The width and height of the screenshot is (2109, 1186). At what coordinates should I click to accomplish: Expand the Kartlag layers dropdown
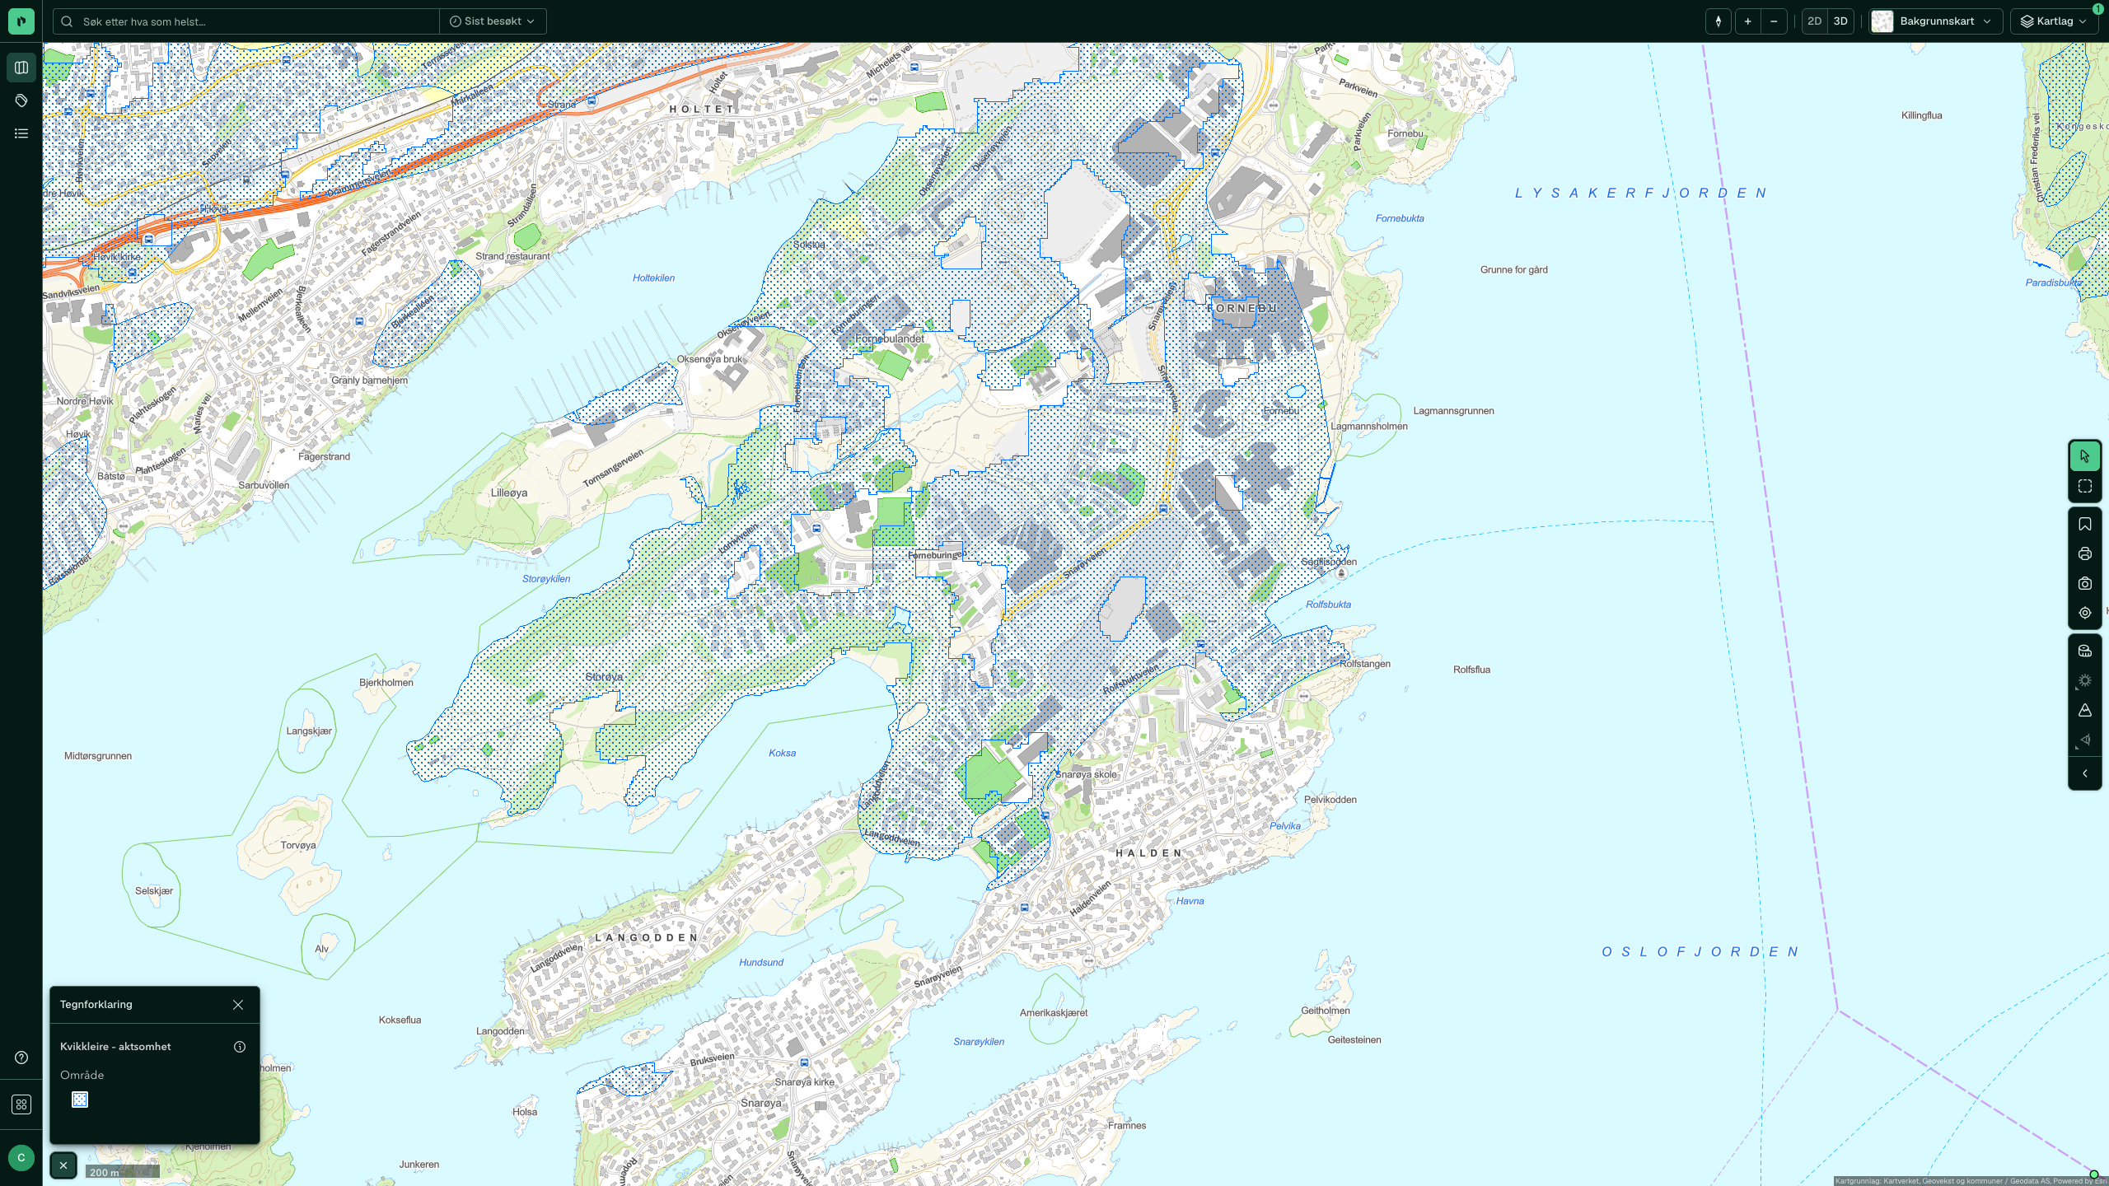click(2054, 21)
